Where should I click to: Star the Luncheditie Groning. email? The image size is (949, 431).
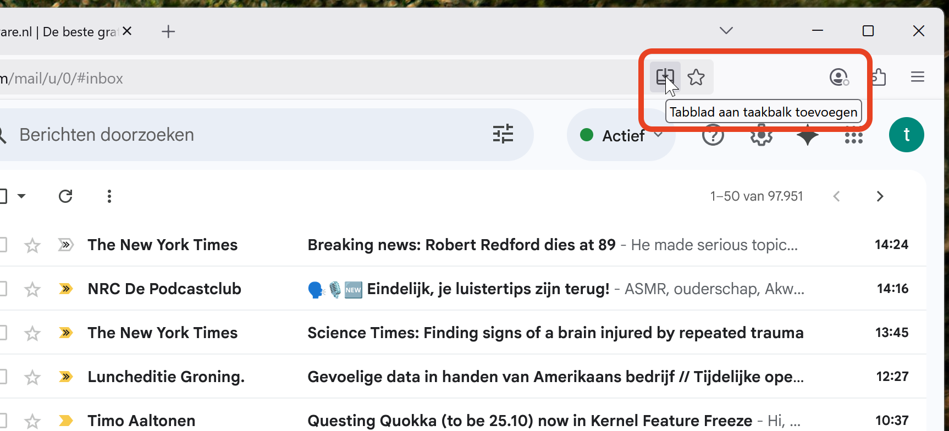pos(32,377)
